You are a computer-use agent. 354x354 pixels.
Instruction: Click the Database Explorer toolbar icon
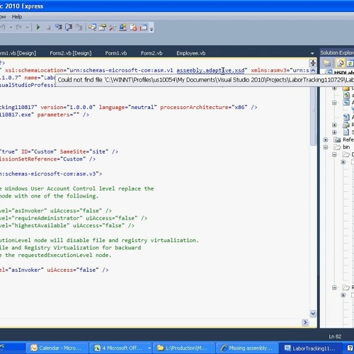coord(122,28)
